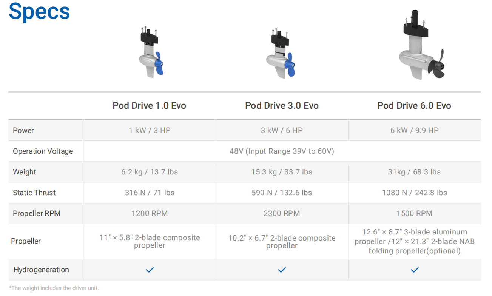
Task: Click the 48V input range cell
Action: (282, 151)
